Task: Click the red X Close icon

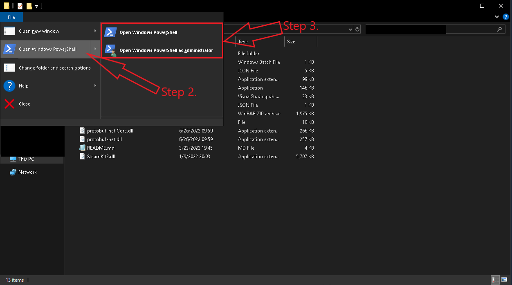Action: (x=10, y=104)
